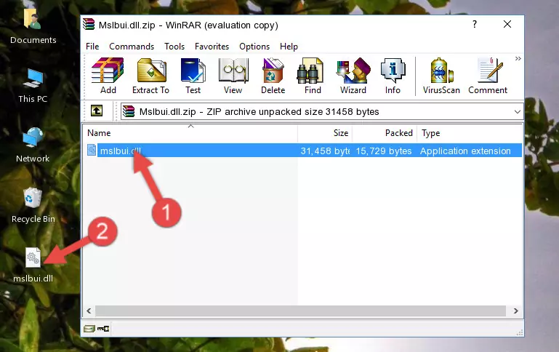Click the Application extension type cell

465,151
